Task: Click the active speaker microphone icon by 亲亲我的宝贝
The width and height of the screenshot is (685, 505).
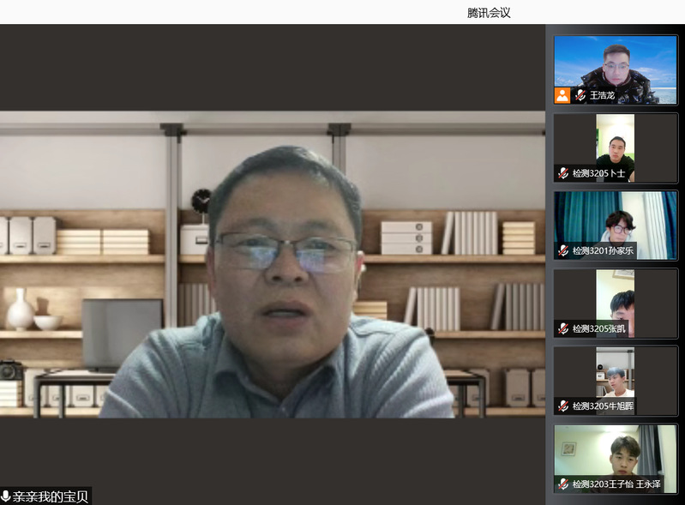Action: click(6, 496)
